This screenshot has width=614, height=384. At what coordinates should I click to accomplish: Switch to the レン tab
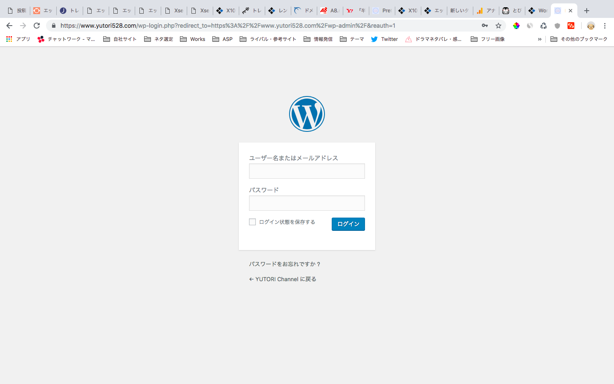(278, 11)
